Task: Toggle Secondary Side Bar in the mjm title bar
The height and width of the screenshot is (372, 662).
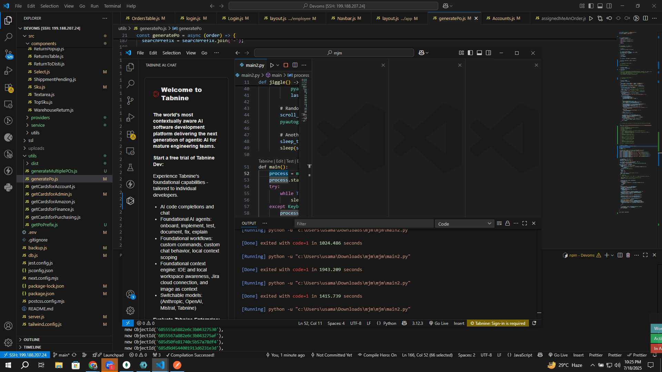Action: click(489, 53)
